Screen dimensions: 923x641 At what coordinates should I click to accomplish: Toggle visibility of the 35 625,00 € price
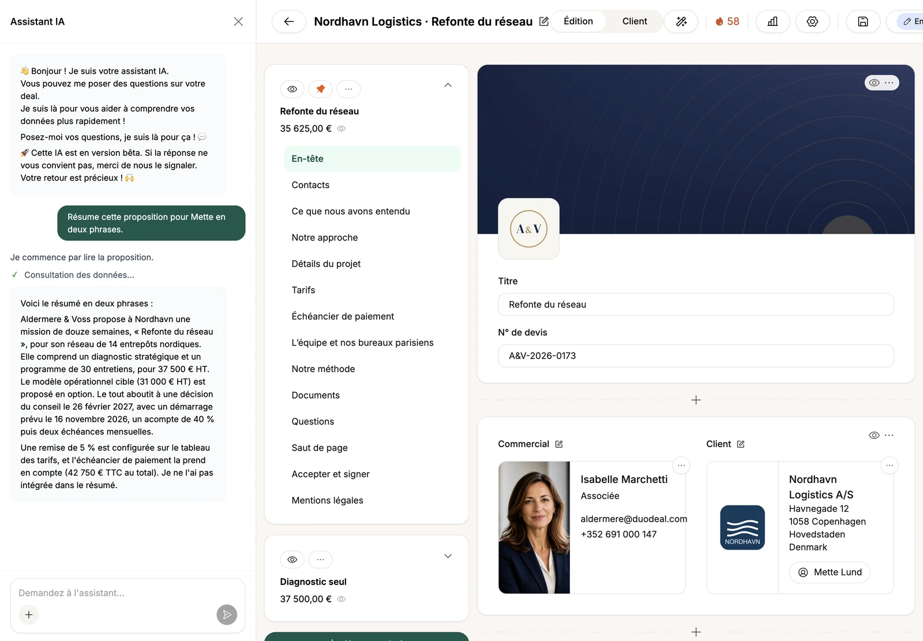pos(342,129)
